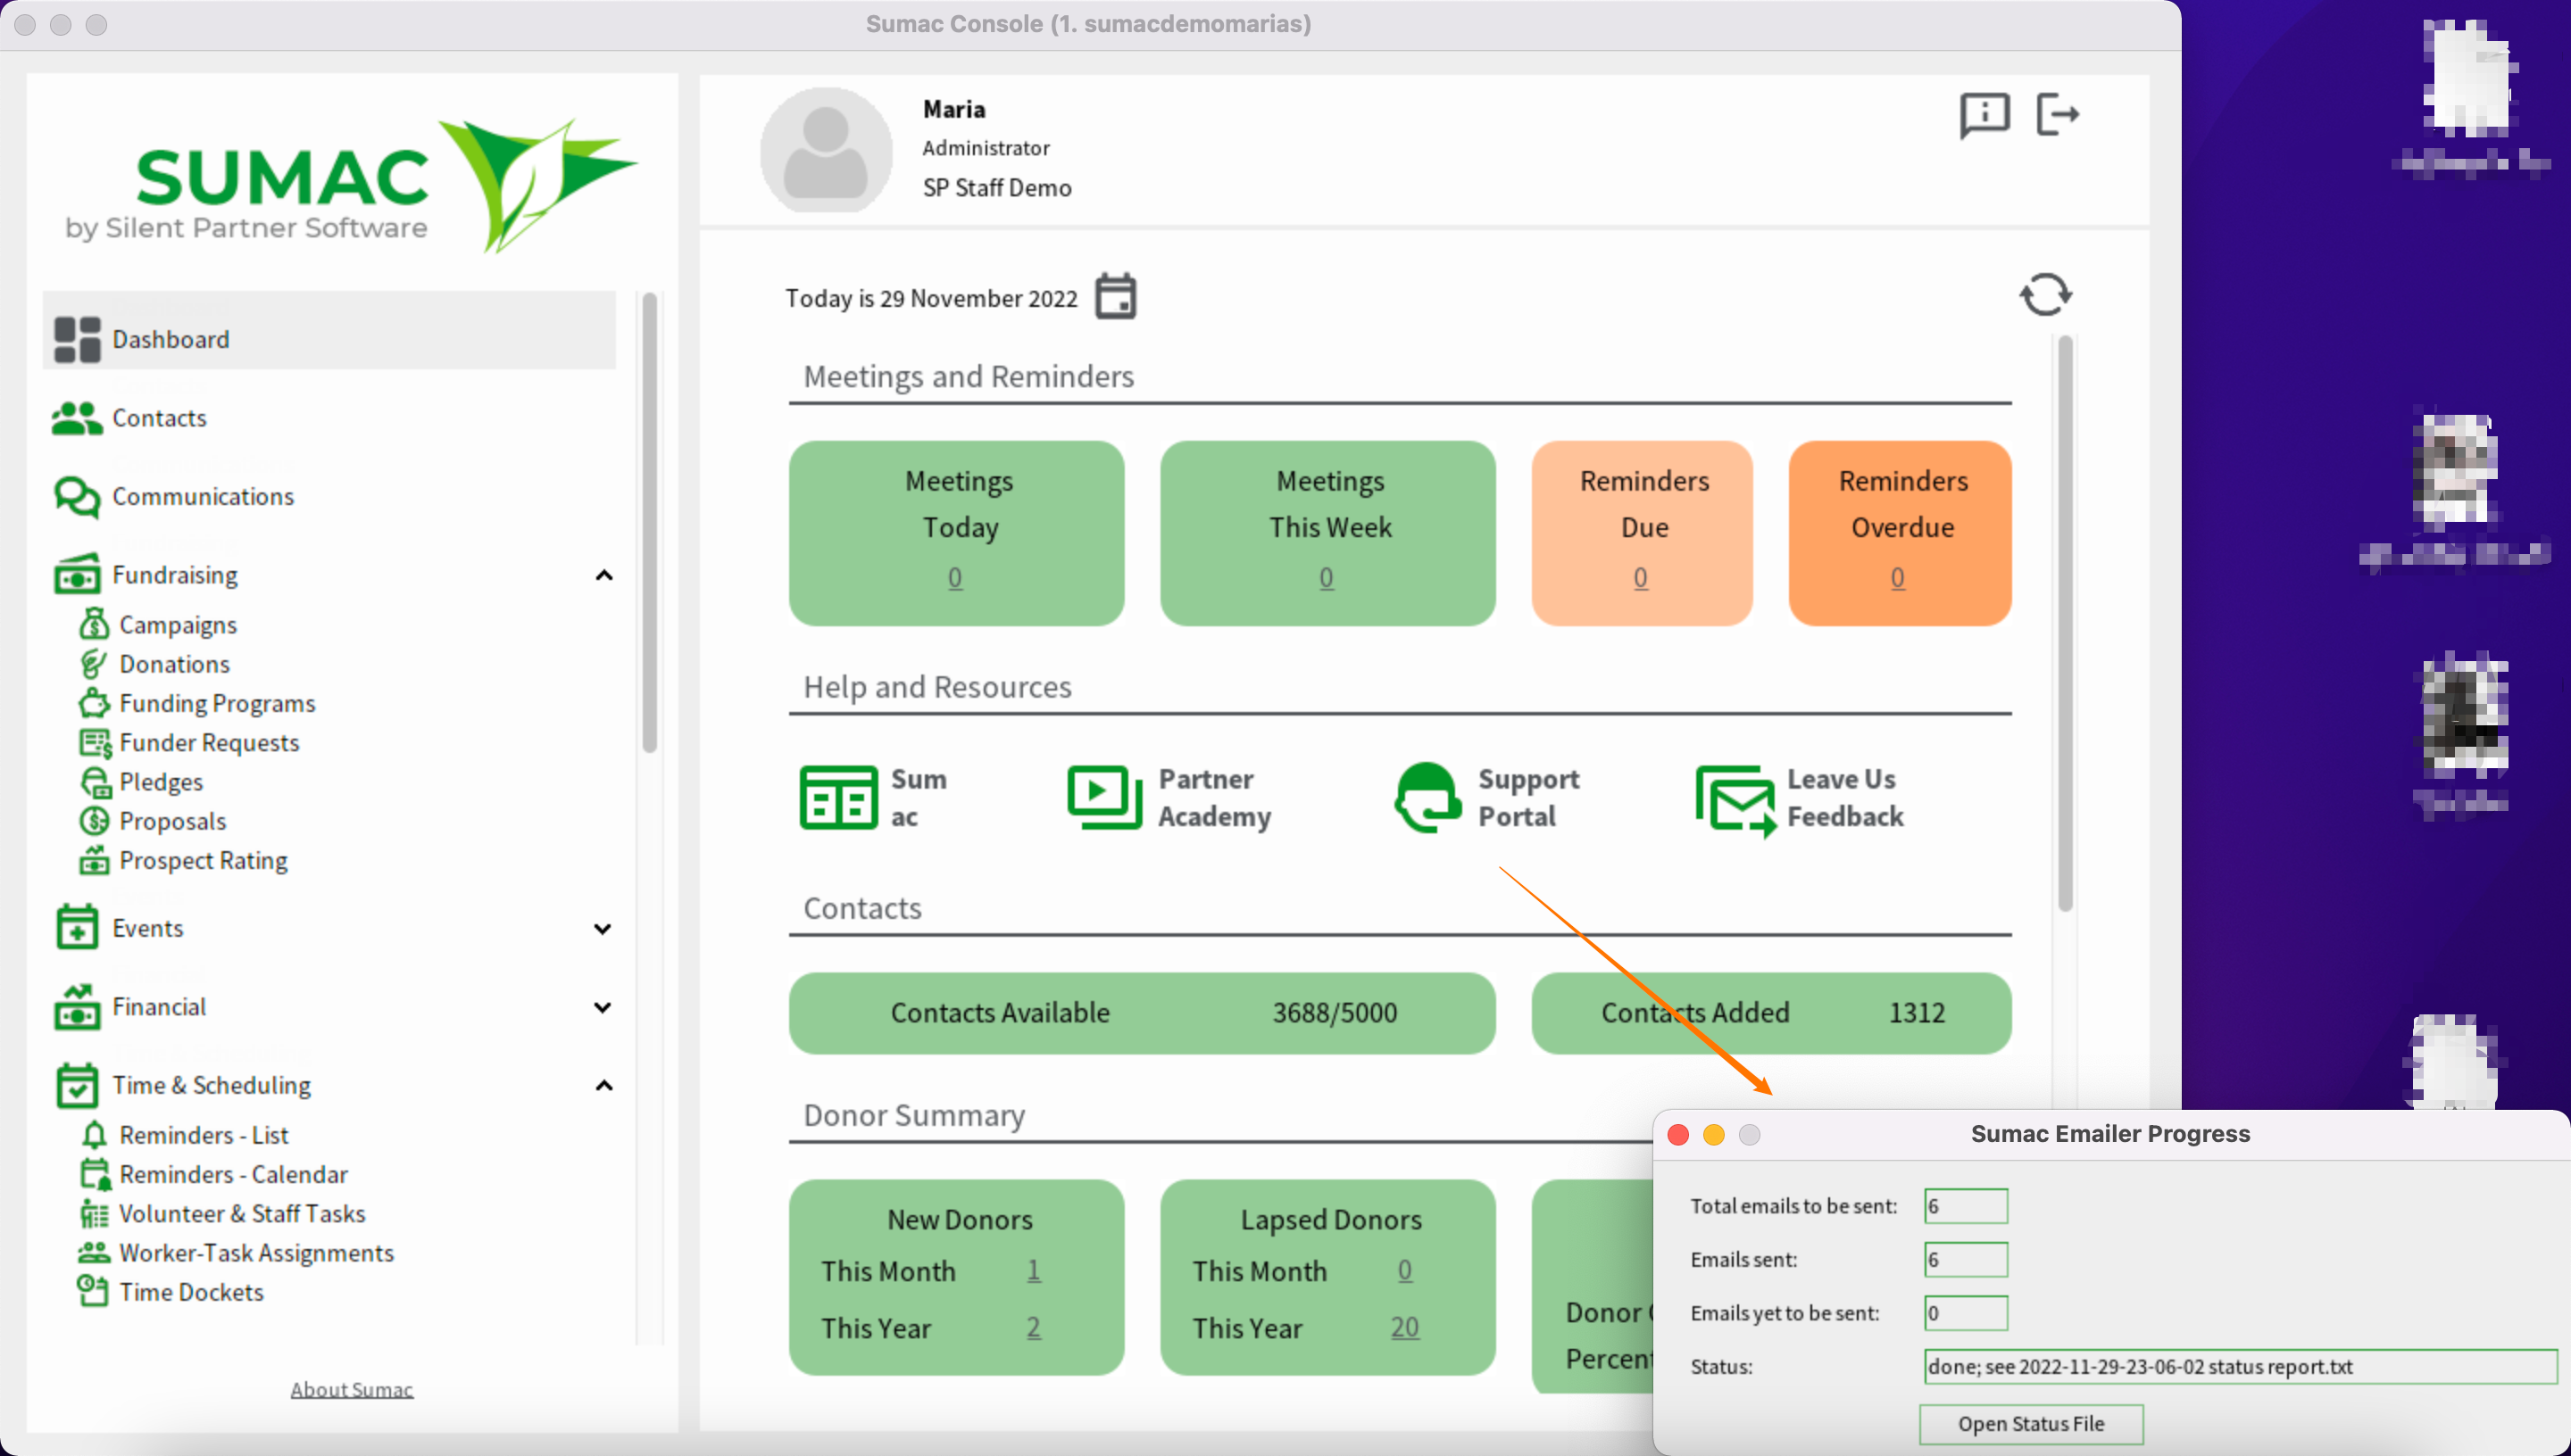Open the Meetings Today count link
Image resolution: width=2571 pixels, height=1456 pixels.
pyautogui.click(x=955, y=577)
